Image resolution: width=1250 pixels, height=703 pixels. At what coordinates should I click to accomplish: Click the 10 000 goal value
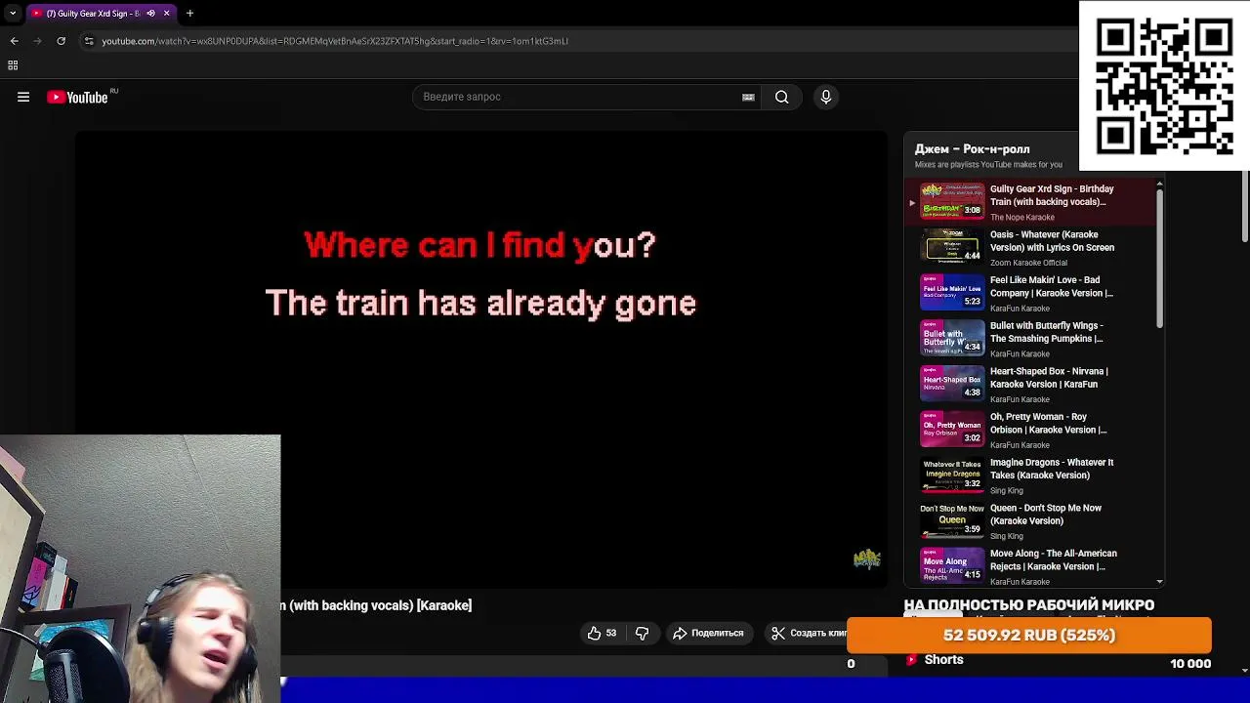(x=1190, y=664)
